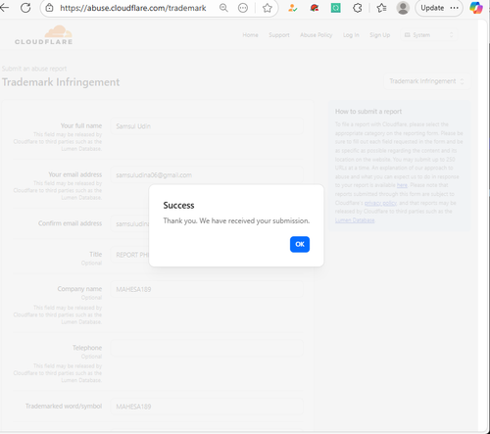Add page to favorites with star icon
This screenshot has height=434, width=490.
tap(268, 8)
